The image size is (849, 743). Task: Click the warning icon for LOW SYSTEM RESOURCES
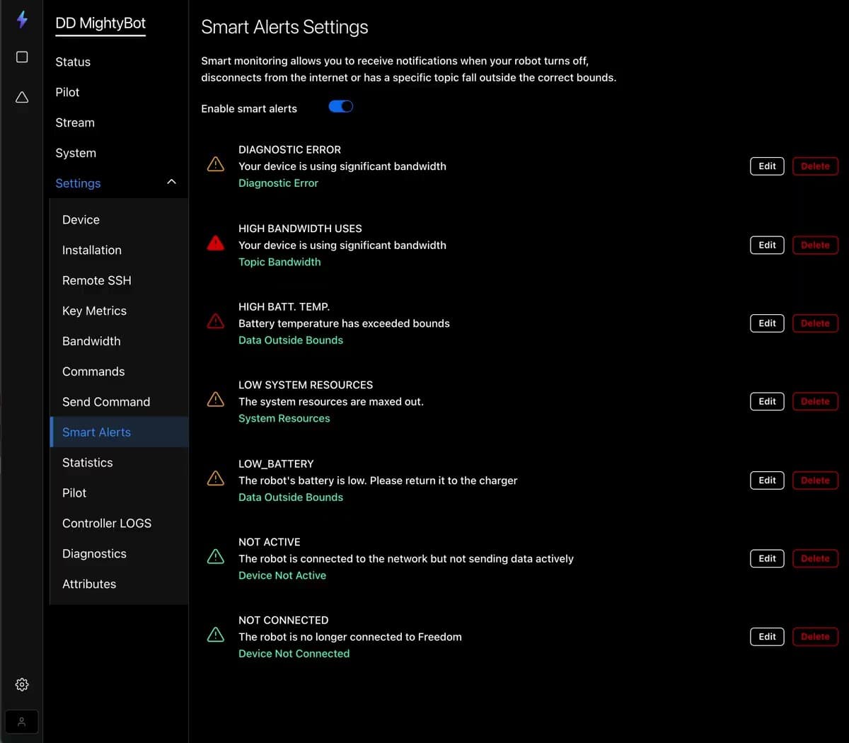point(216,400)
